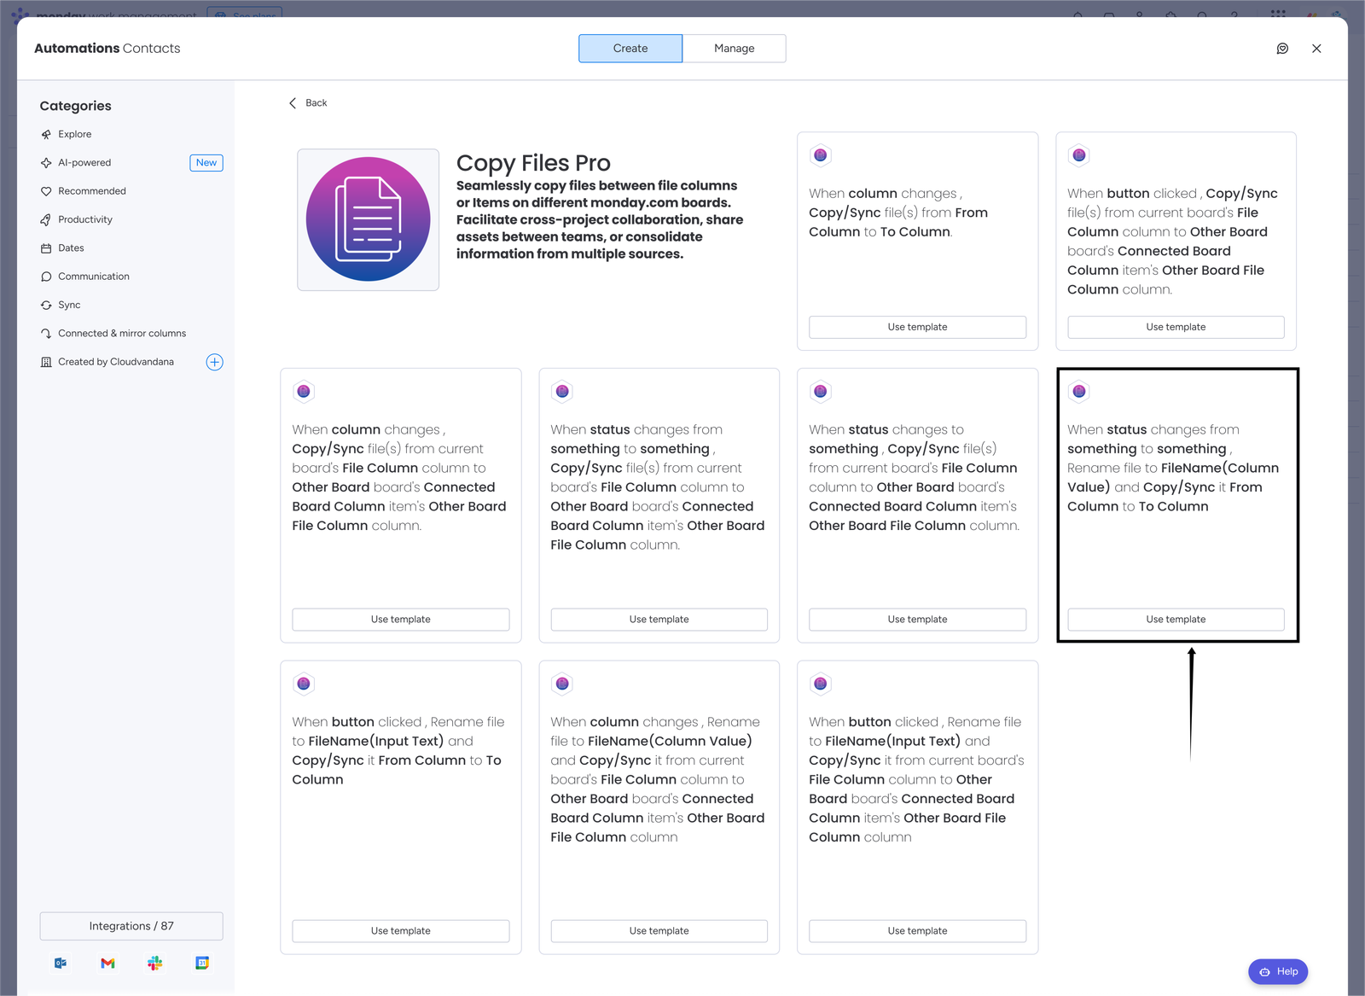Click app icon on 'column changes, Rename file' card
The height and width of the screenshot is (996, 1365).
[x=562, y=684]
